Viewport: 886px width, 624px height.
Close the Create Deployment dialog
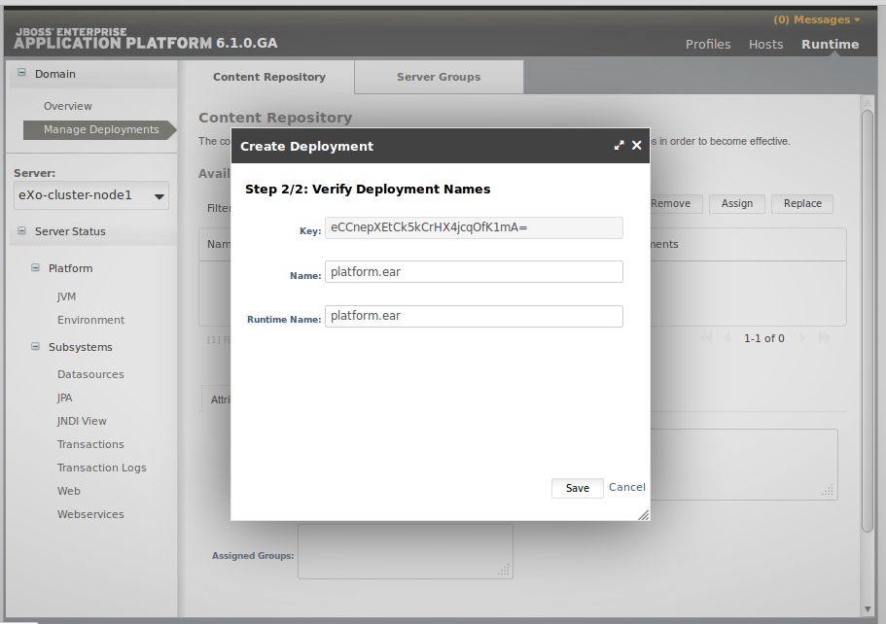coord(637,146)
